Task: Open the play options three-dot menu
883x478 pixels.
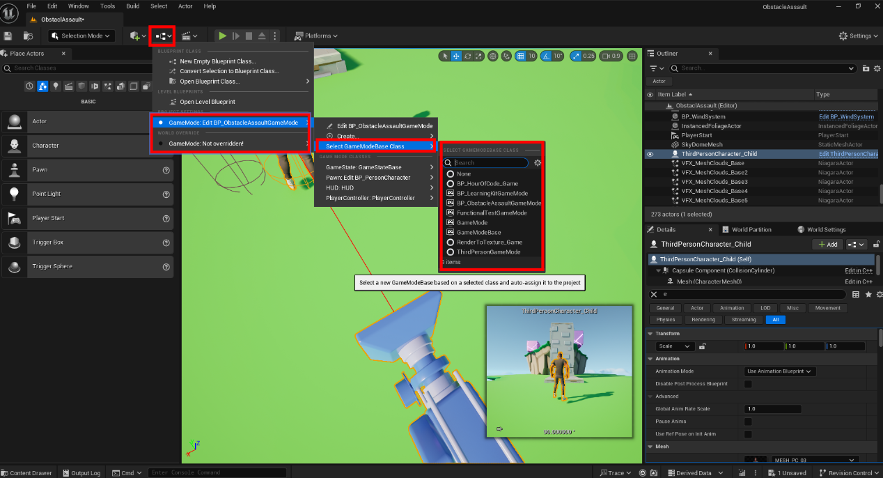Action: 275,36
